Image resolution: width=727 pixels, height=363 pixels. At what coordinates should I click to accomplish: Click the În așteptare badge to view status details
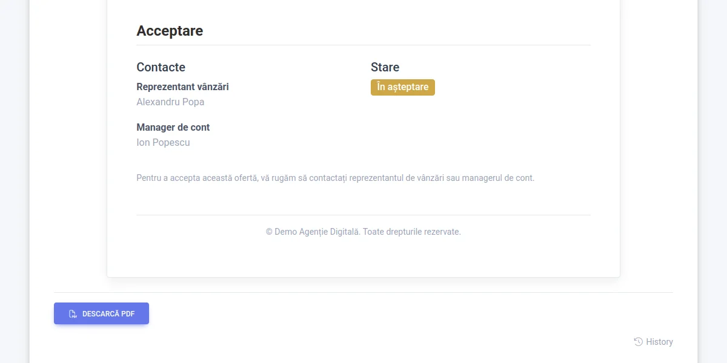(x=402, y=87)
